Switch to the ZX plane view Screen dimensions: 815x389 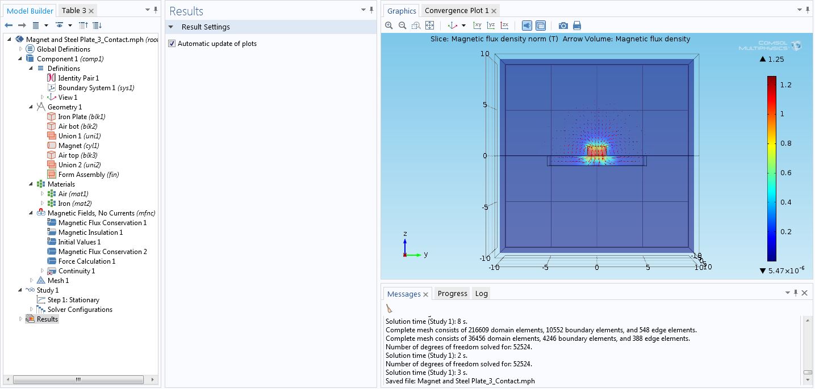504,26
